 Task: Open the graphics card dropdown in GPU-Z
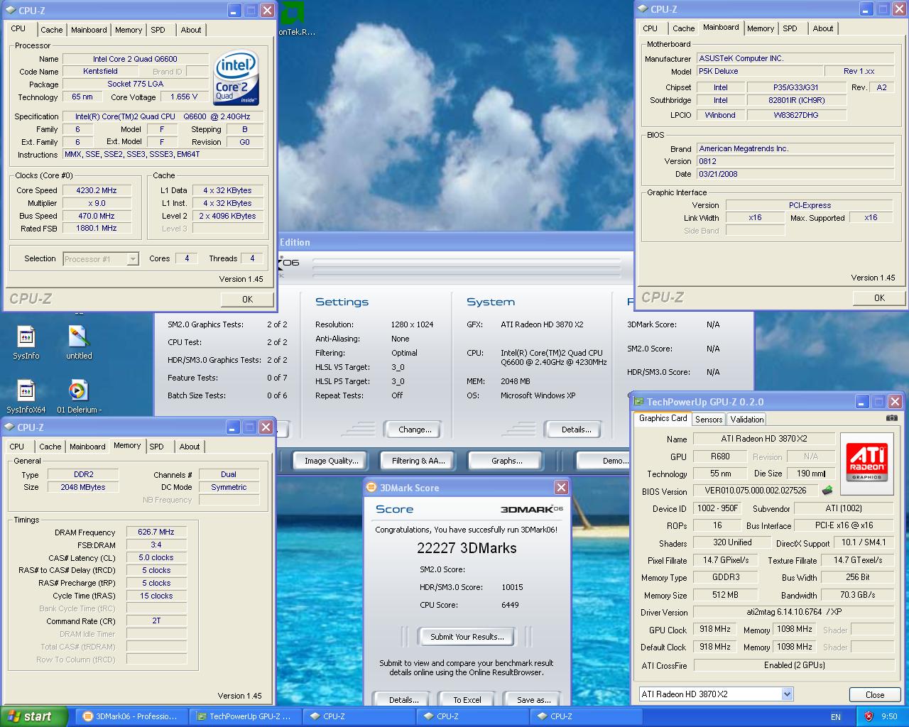pos(787,694)
